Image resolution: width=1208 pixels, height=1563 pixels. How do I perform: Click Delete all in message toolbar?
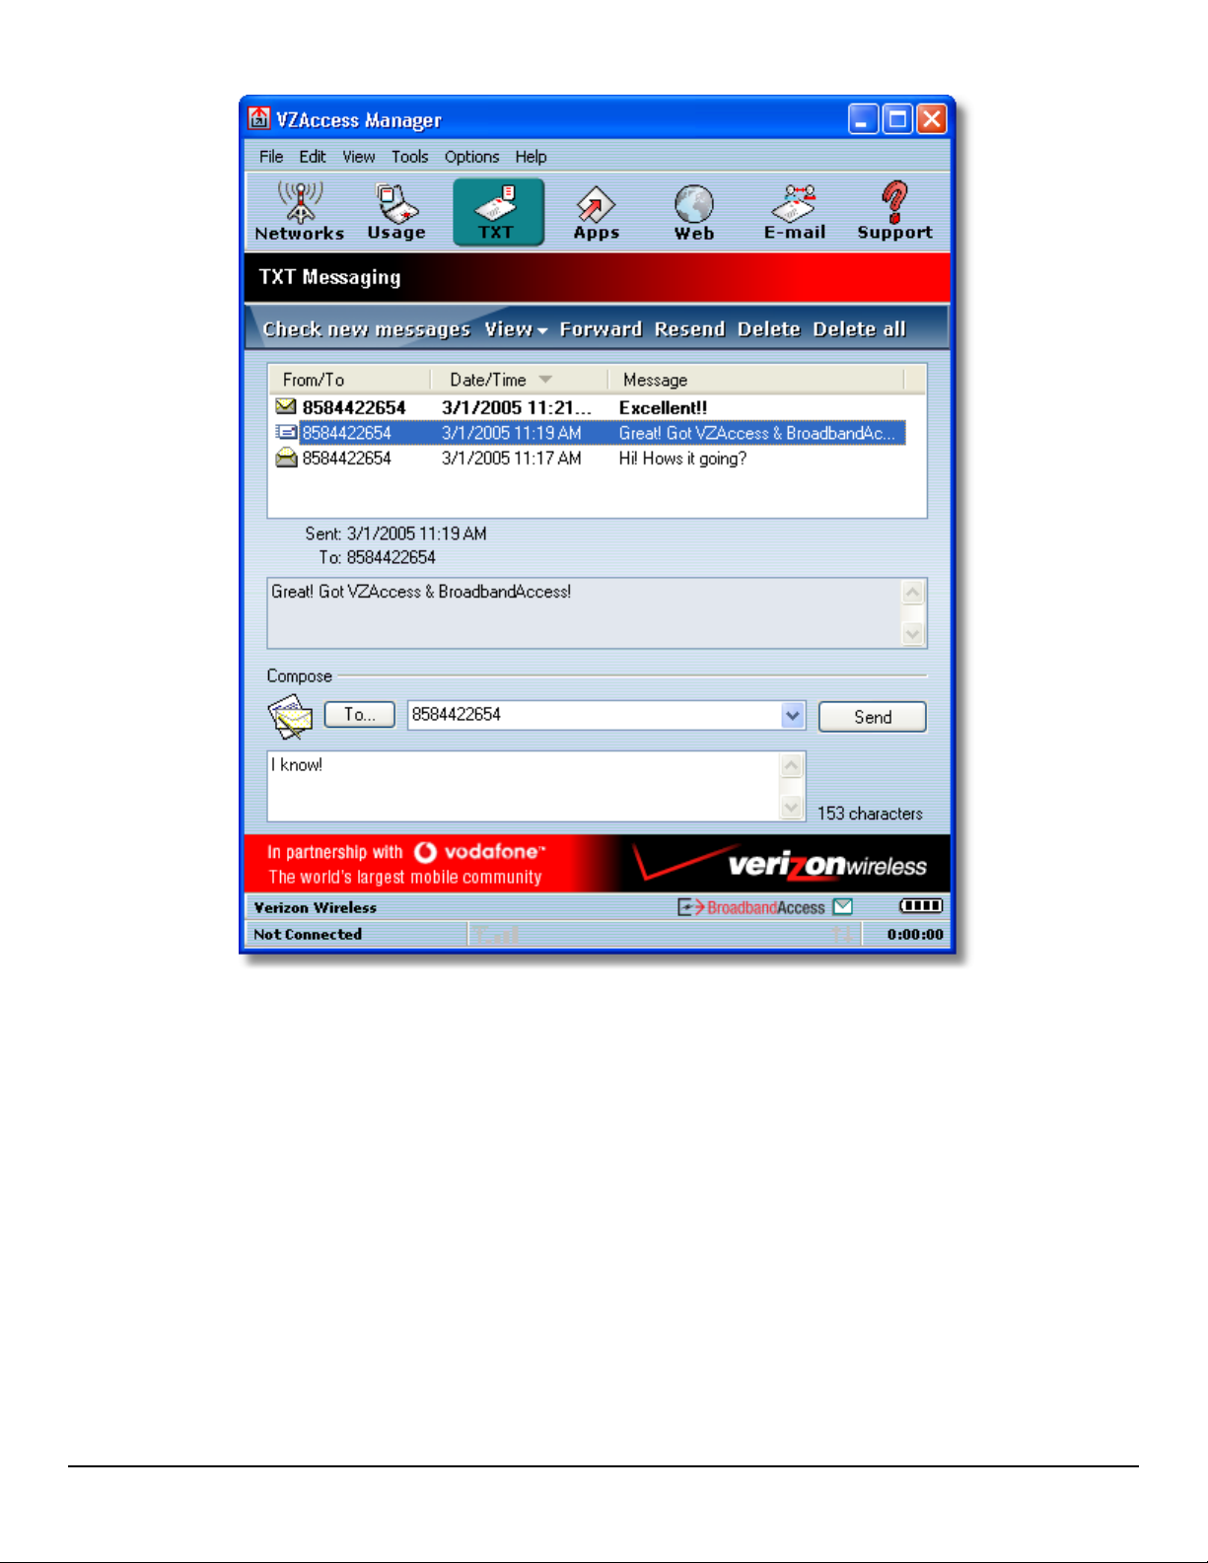click(x=859, y=329)
